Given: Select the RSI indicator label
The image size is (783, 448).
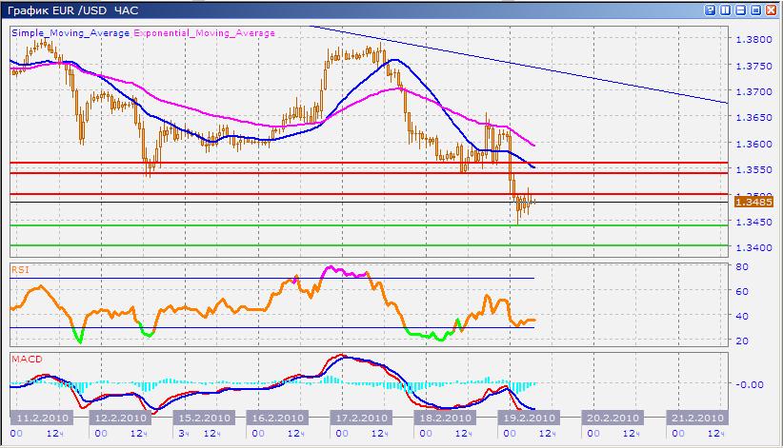Looking at the screenshot, I should tap(20, 269).
